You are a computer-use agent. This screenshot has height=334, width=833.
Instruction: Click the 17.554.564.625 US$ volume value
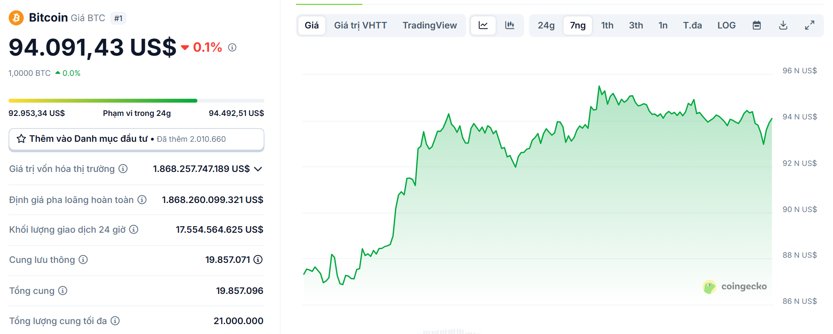(219, 230)
